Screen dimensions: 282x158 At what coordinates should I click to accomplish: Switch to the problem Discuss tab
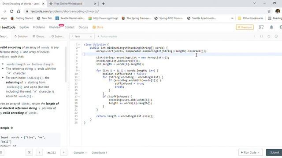click(39, 36)
